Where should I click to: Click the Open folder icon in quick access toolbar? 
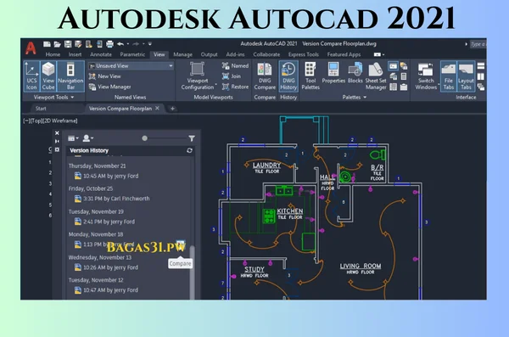(x=57, y=44)
